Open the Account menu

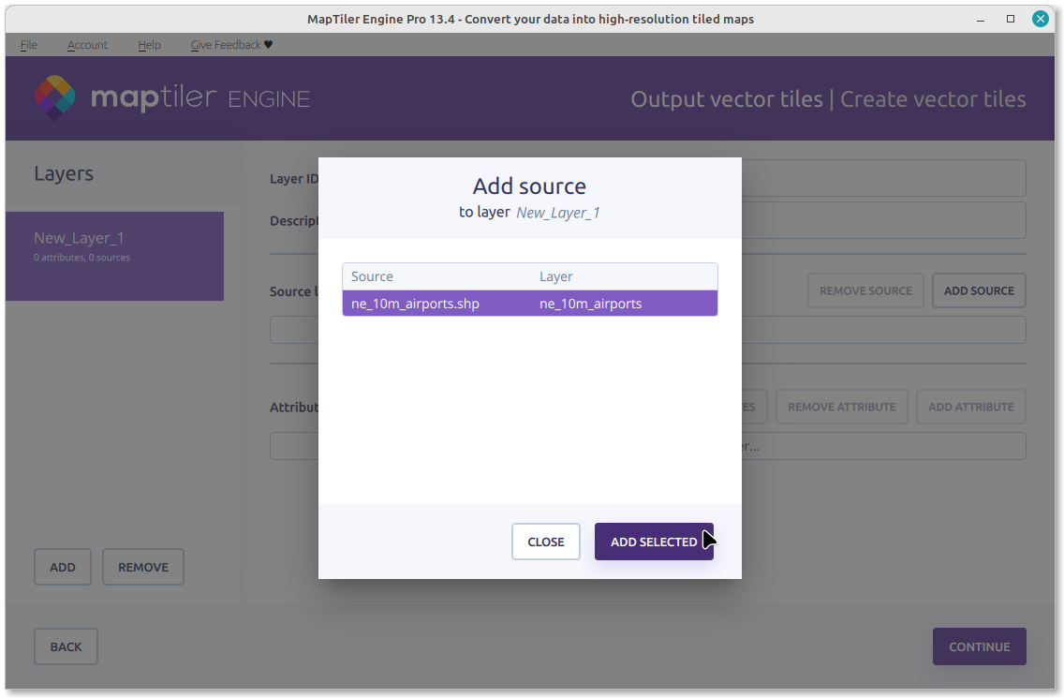pos(87,44)
